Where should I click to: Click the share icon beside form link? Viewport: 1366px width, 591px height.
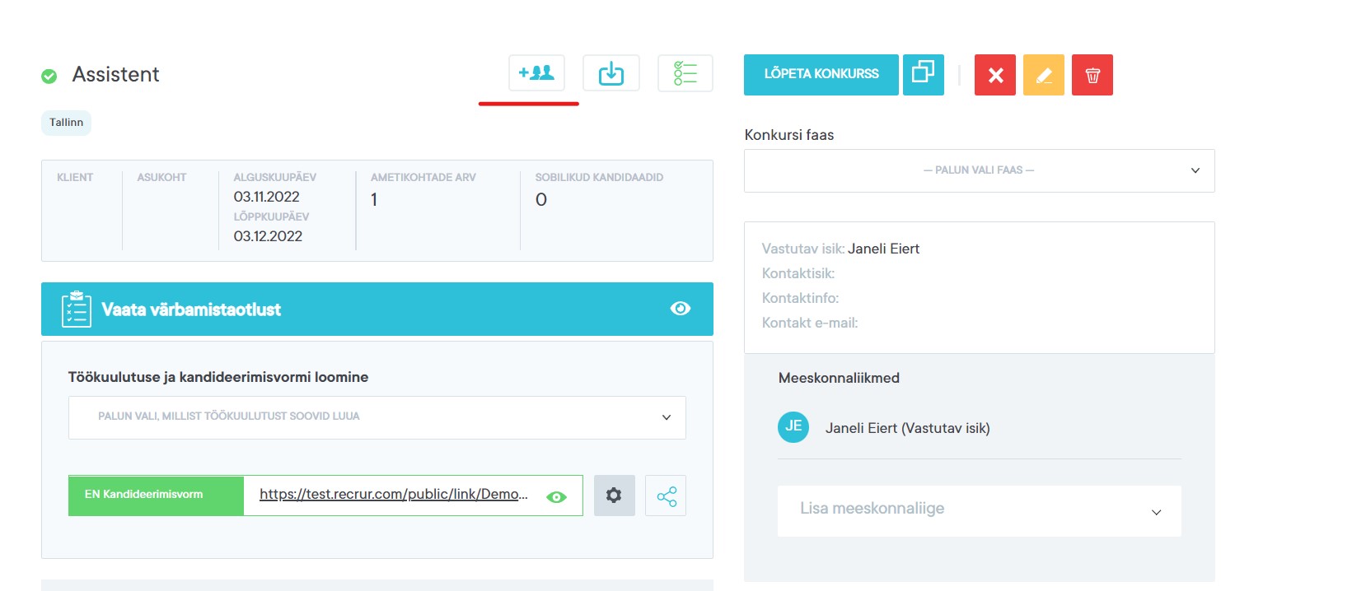[x=666, y=496]
